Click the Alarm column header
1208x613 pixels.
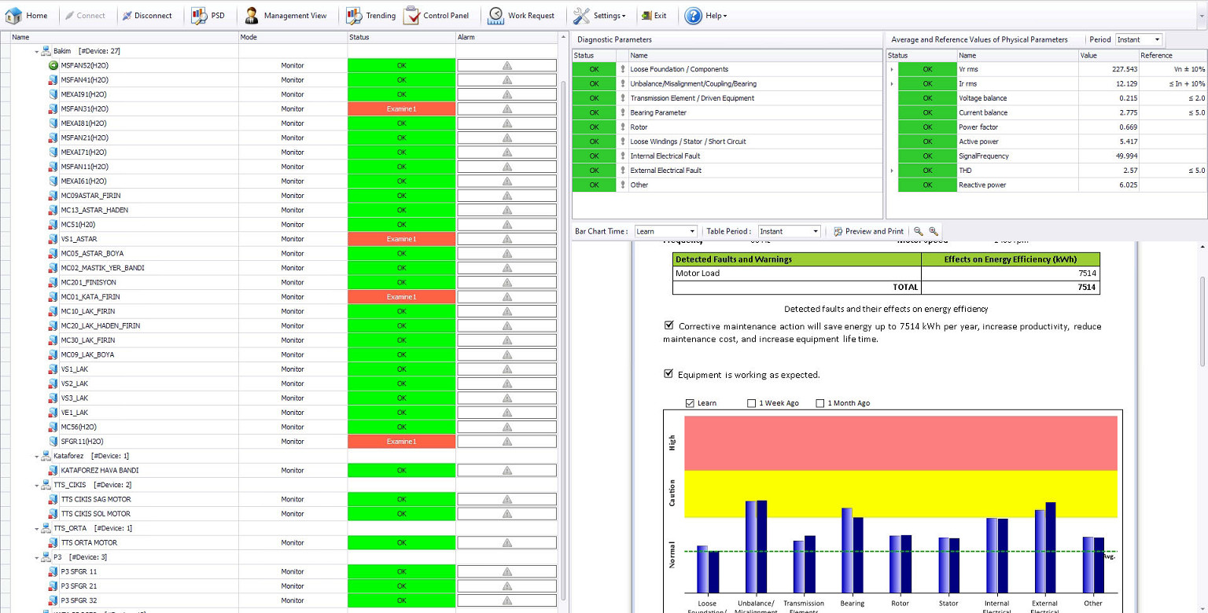click(x=506, y=37)
